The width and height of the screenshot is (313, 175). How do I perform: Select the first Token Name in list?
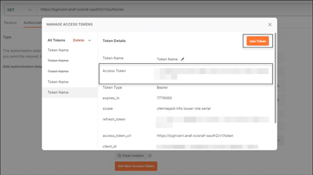coord(58,50)
